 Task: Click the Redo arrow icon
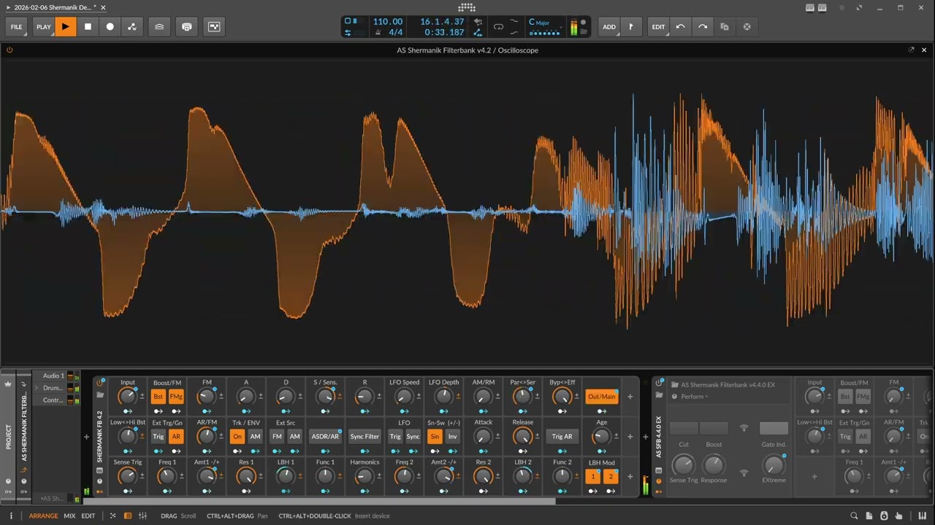(703, 27)
